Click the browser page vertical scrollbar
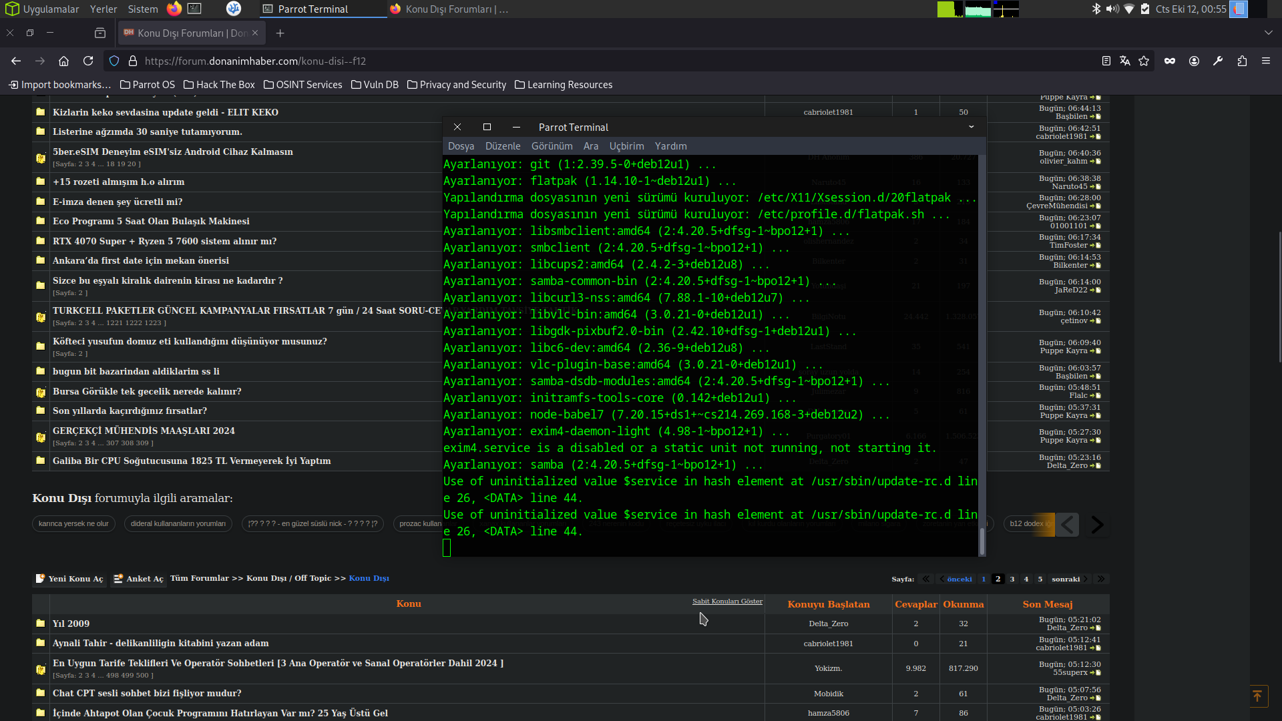 (1279, 297)
